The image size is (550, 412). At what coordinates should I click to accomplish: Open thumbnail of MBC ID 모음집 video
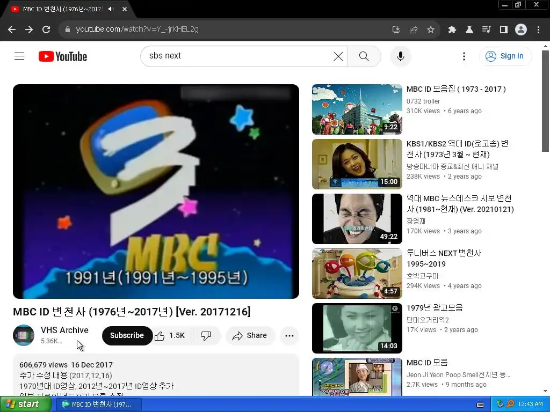point(357,109)
